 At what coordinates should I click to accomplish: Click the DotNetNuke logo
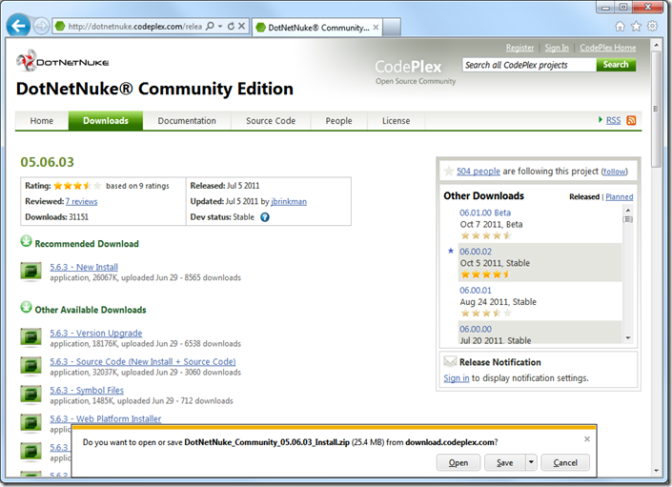tap(63, 61)
